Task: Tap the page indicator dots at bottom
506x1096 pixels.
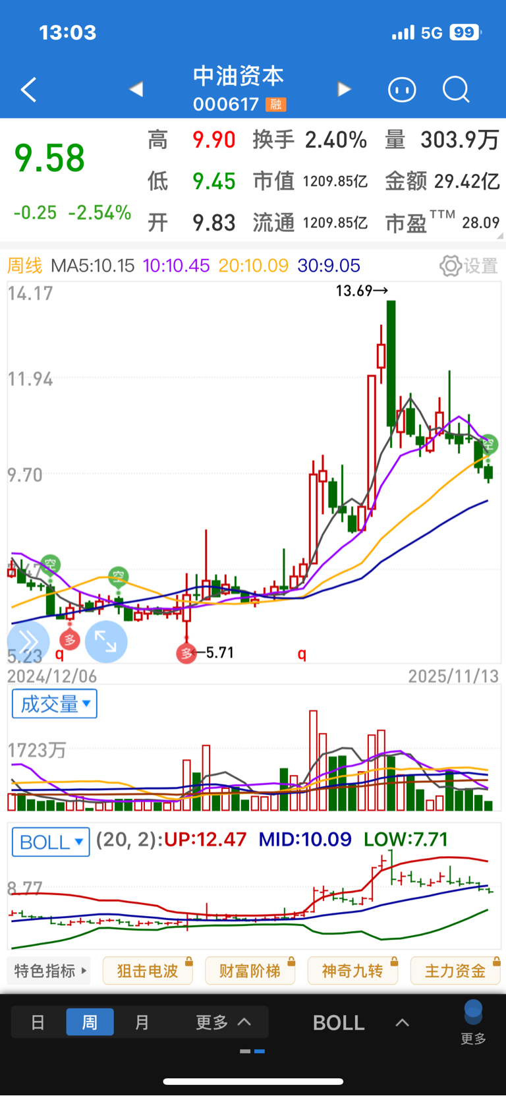Action: (253, 1051)
